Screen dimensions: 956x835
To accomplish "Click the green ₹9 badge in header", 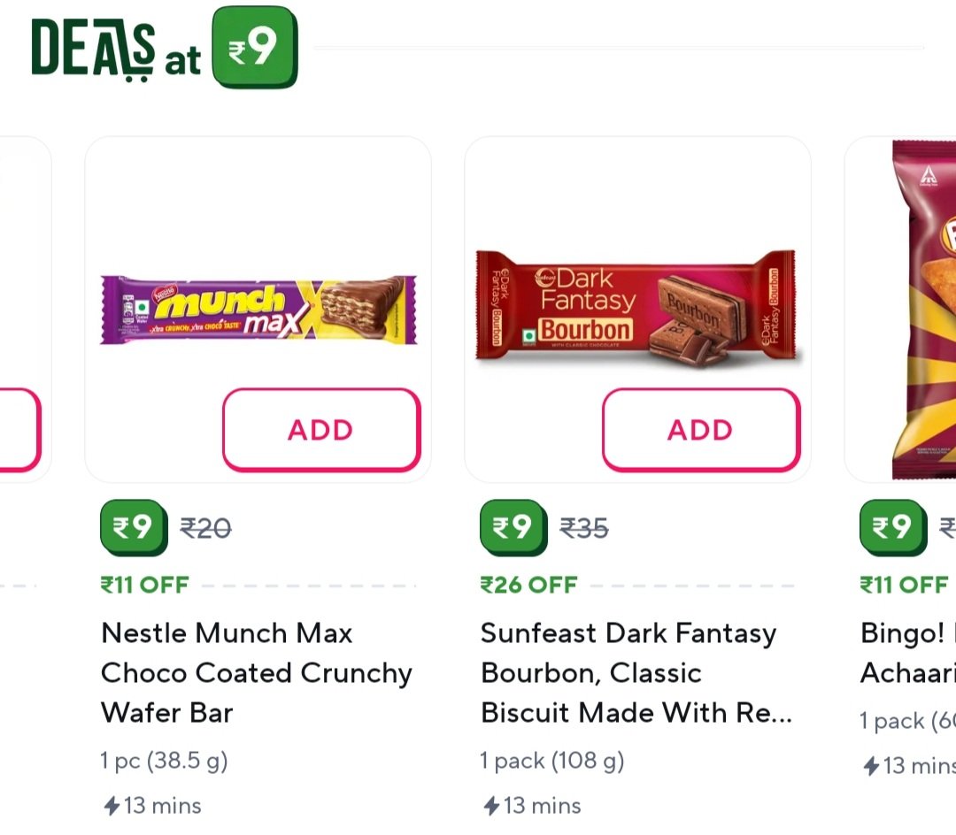I will pyautogui.click(x=255, y=49).
